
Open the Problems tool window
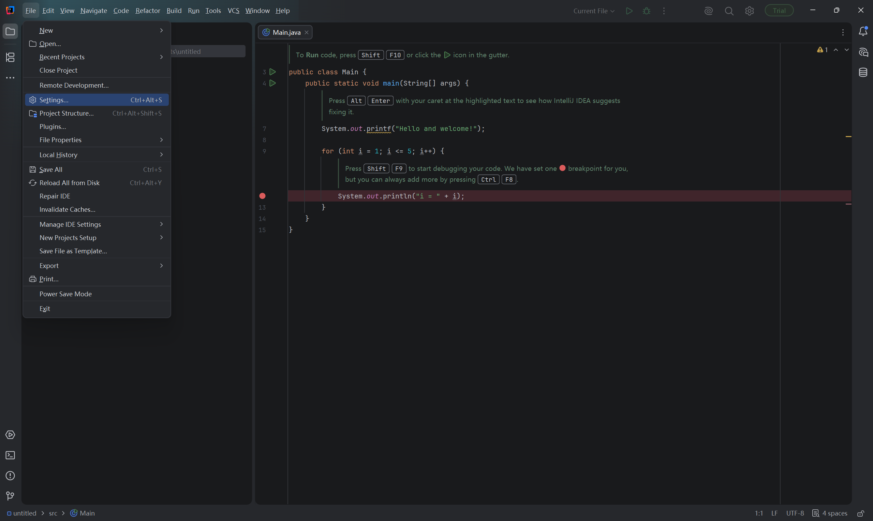[x=10, y=475]
